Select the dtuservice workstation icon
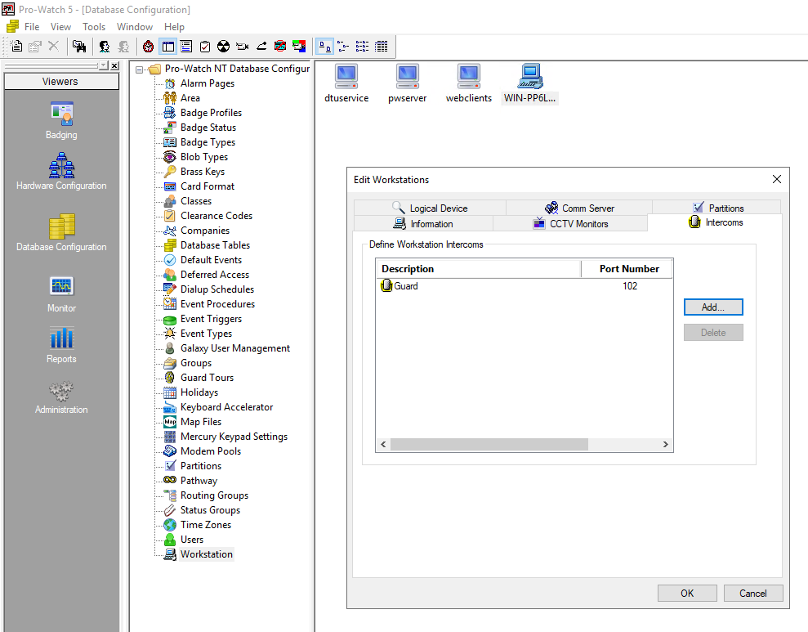The height and width of the screenshot is (632, 808). (346, 83)
